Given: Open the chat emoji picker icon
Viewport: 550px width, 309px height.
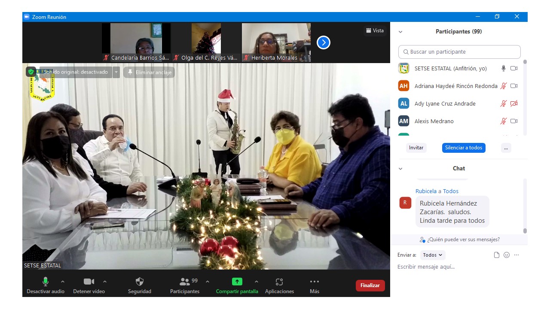Looking at the screenshot, I should tap(507, 255).
